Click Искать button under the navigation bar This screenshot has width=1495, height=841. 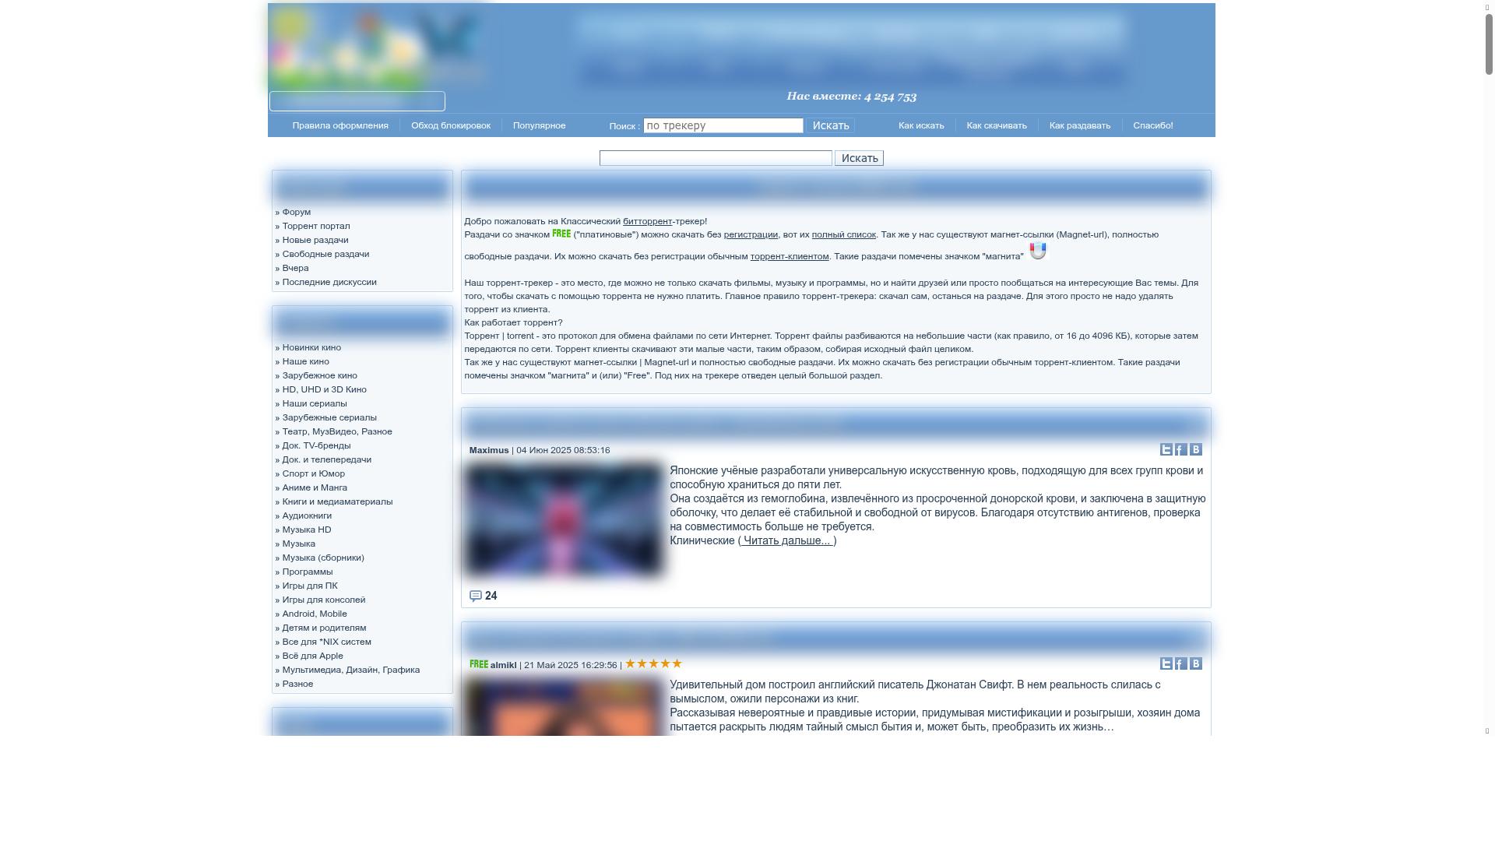[859, 158]
